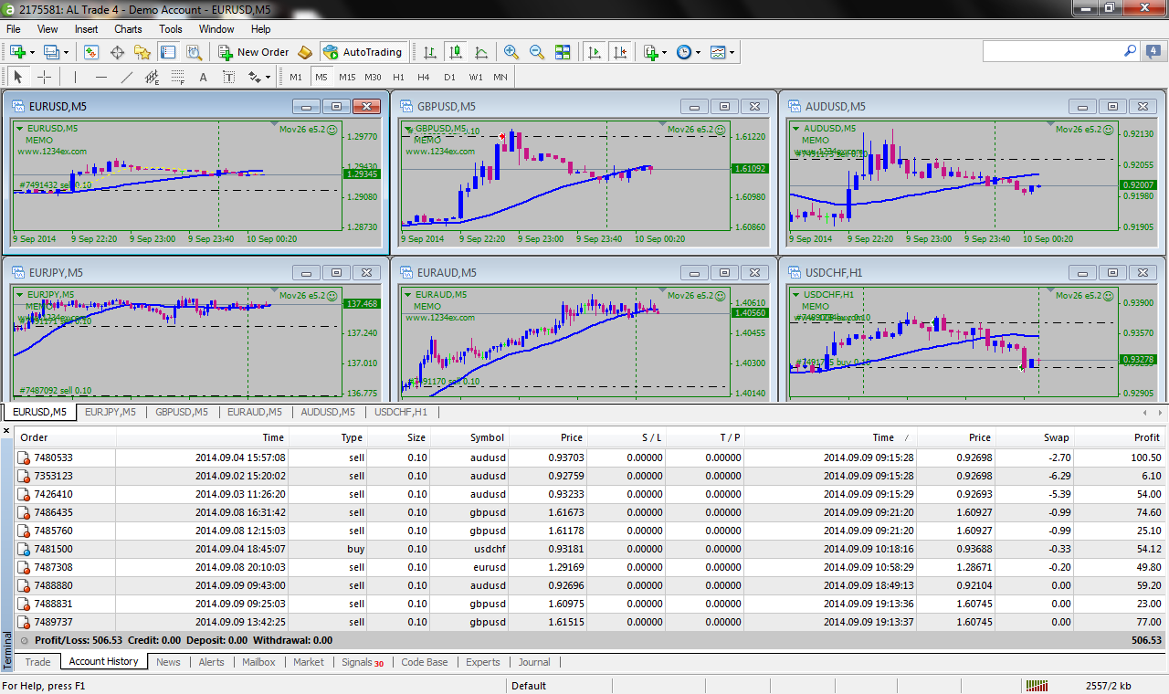Viewport: 1169px width, 694px height.
Task: Switch to the M5 timeframe
Action: click(321, 77)
